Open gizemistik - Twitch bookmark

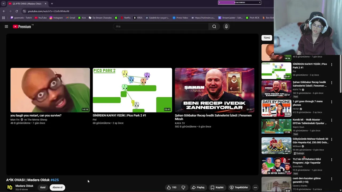pos(21,18)
